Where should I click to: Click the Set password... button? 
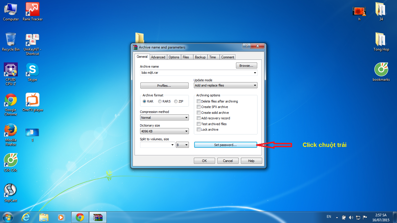click(226, 145)
